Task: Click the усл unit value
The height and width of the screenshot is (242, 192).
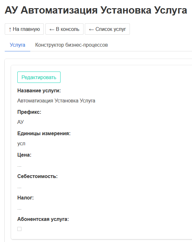Action: (x=21, y=144)
